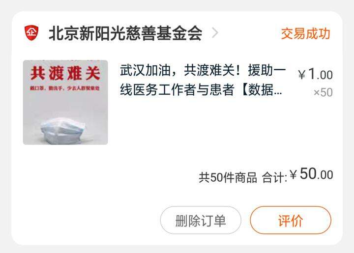The image size is (354, 253).
Task: Tap the 交易成功 order status label
Action: click(305, 34)
